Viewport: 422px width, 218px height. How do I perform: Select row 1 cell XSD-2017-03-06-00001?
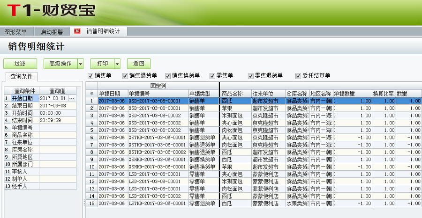coord(158,101)
